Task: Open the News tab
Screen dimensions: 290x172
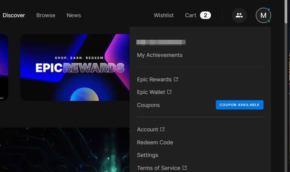Action: pos(74,15)
